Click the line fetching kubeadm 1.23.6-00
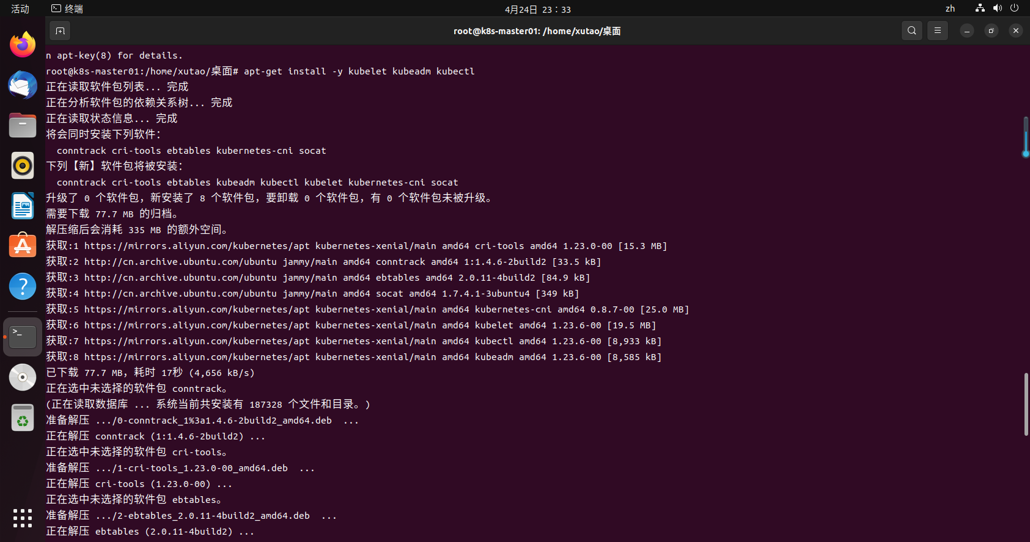This screenshot has width=1030, height=542. click(354, 357)
